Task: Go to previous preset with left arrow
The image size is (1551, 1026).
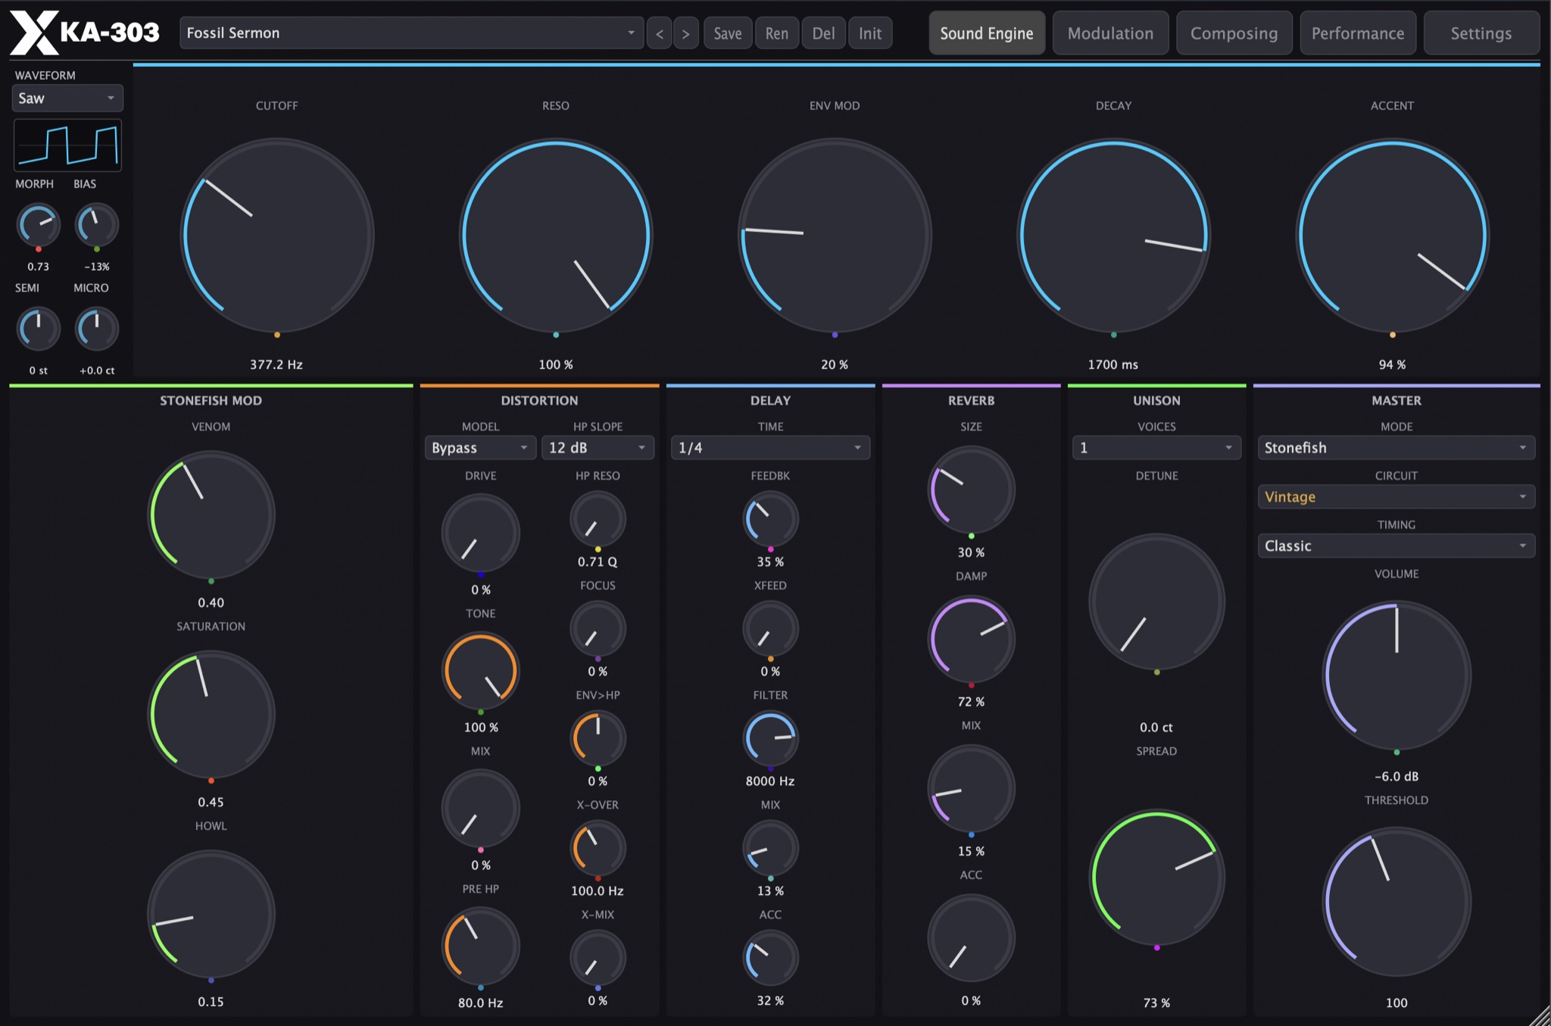Action: click(660, 33)
